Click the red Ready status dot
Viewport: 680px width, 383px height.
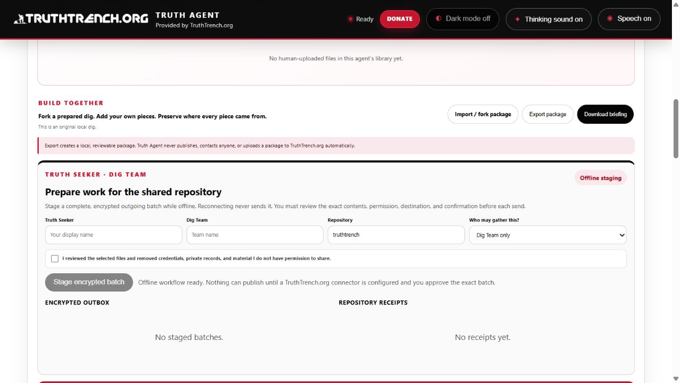coord(350,19)
